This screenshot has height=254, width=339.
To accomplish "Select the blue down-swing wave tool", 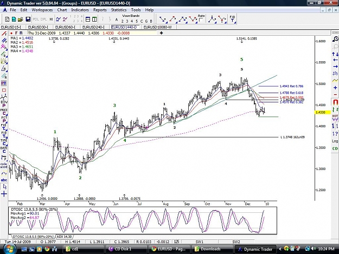I will [x=163, y=19].
